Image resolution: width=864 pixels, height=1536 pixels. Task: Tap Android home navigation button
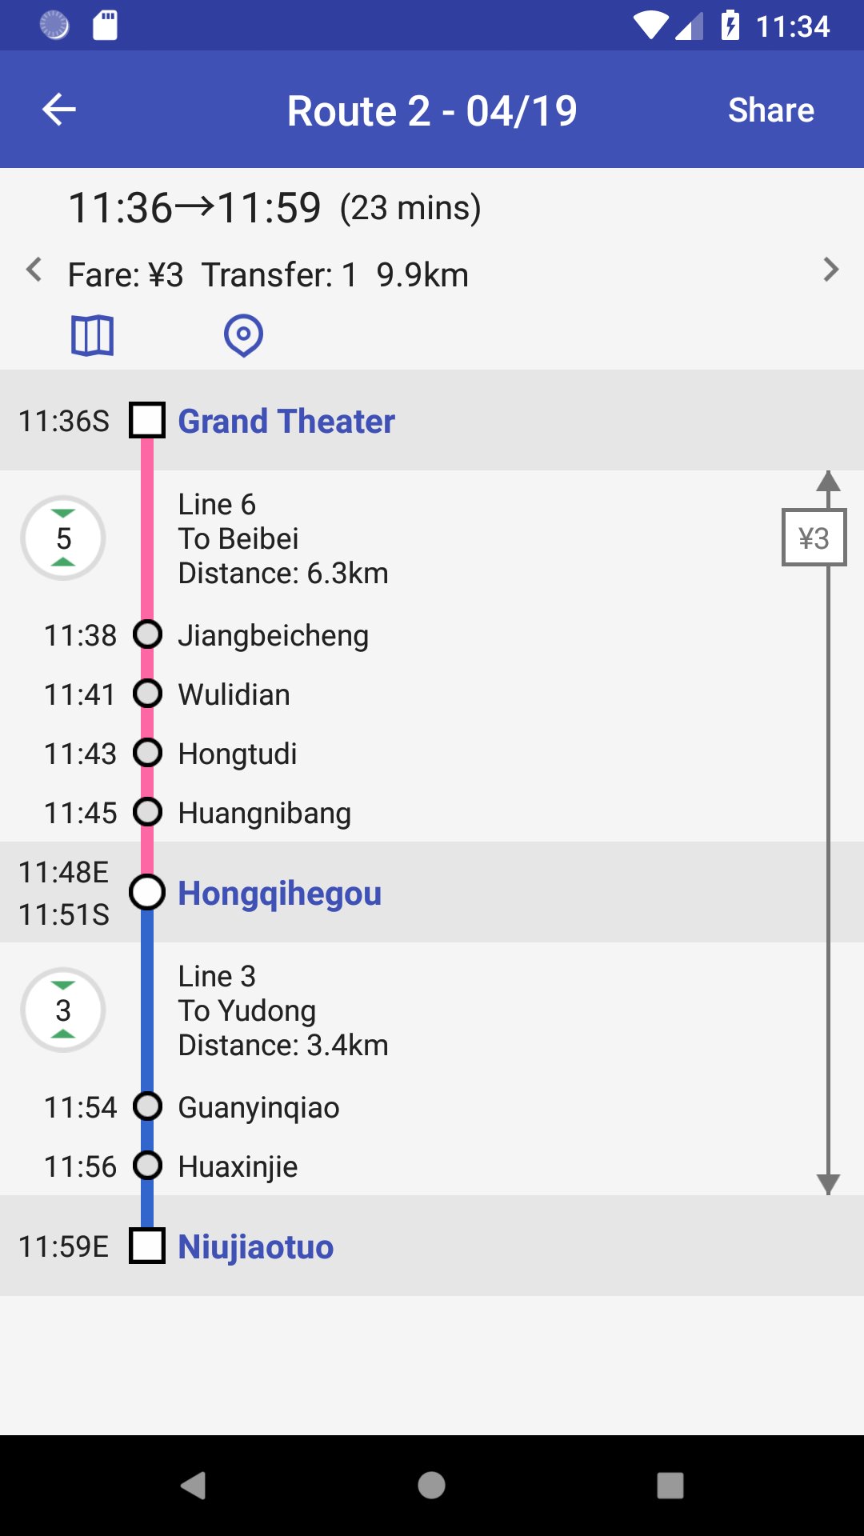coord(431,1486)
